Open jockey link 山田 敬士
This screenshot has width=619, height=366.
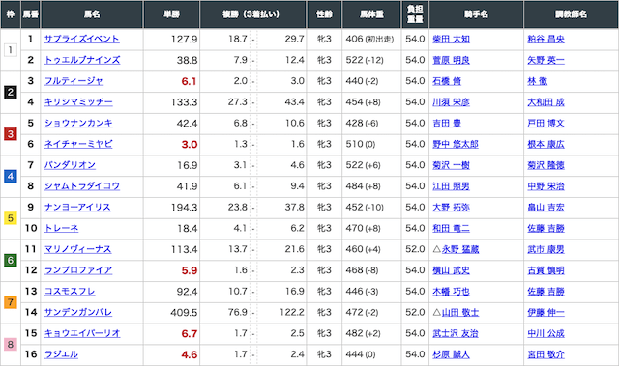[460, 312]
